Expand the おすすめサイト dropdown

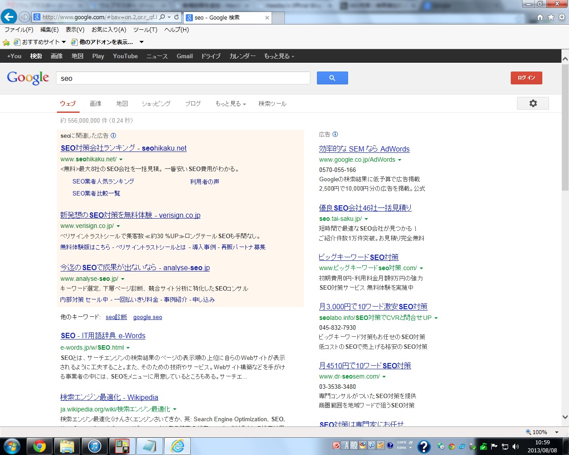[x=64, y=42]
